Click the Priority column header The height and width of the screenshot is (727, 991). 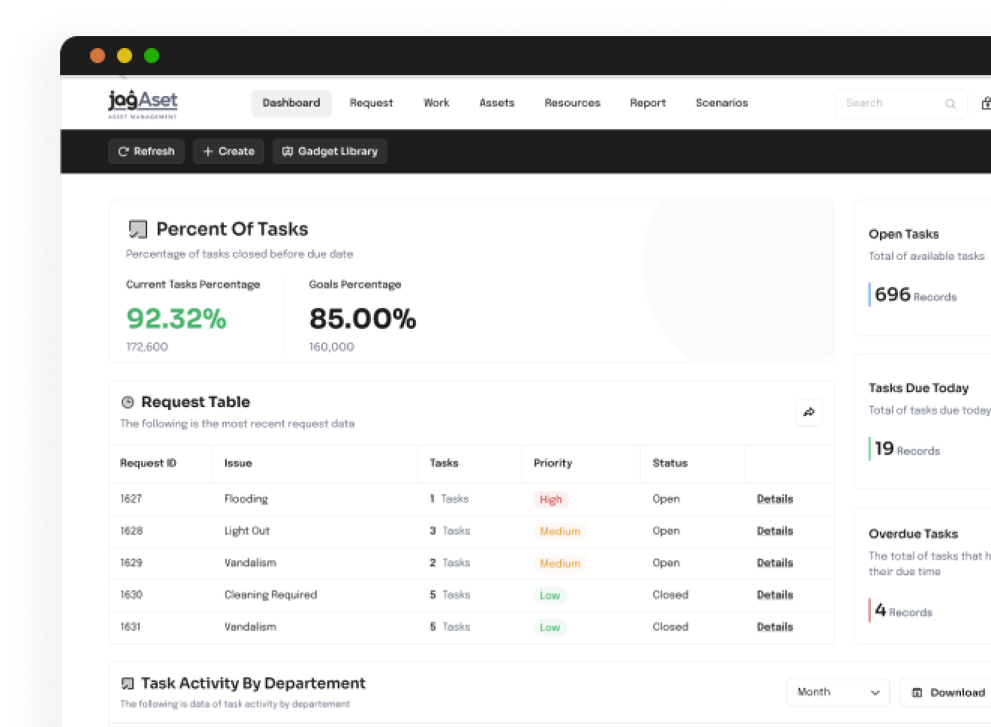click(553, 463)
